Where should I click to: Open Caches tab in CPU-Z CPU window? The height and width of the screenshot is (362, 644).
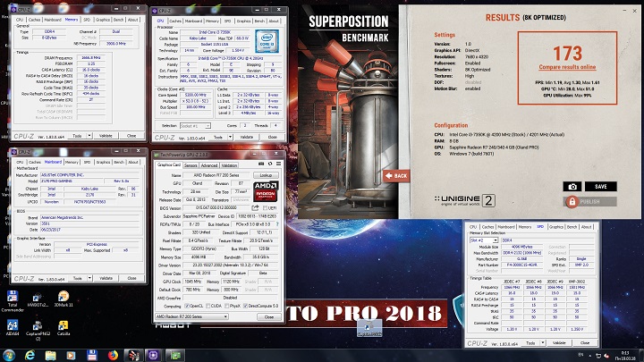175,21
